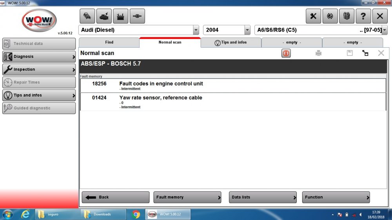Open the settings tools icon
Image resolution: width=392 pixels, height=220 pixels.
point(313,16)
